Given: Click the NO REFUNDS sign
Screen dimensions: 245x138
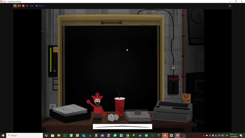Looking at the screenshot, I should tap(186, 98).
